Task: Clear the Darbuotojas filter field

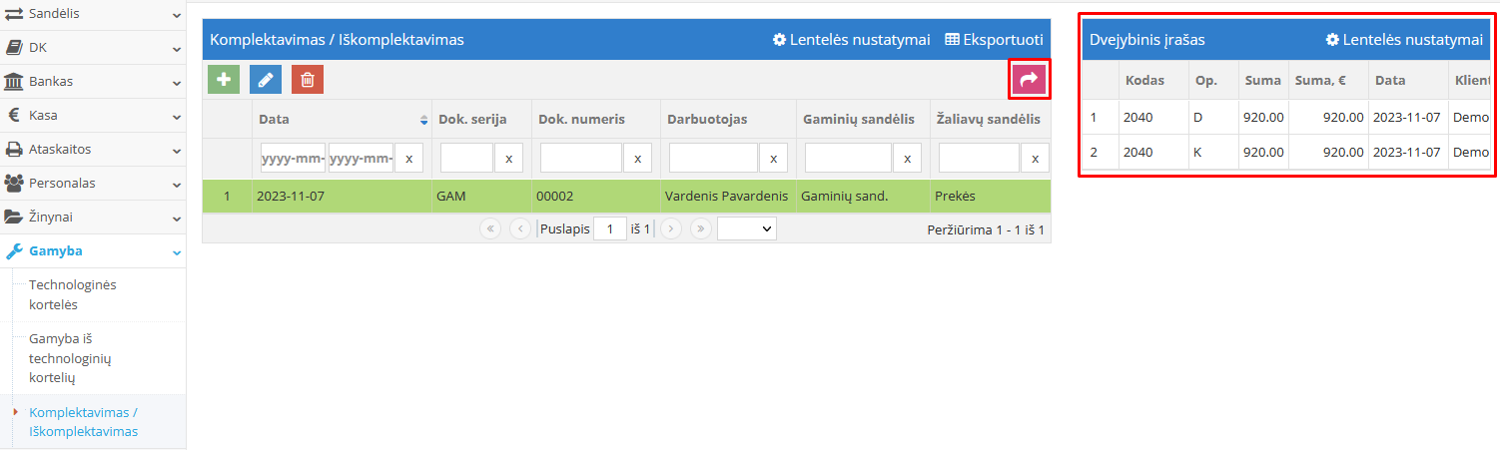Action: click(x=773, y=158)
